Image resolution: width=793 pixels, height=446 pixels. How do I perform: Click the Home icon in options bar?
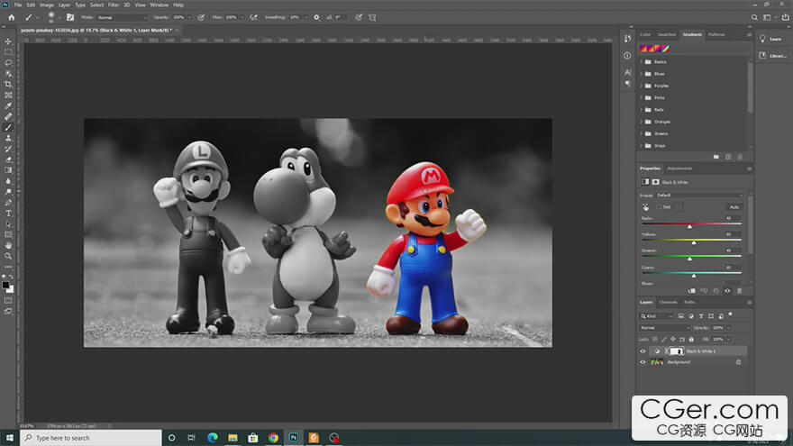12,17
